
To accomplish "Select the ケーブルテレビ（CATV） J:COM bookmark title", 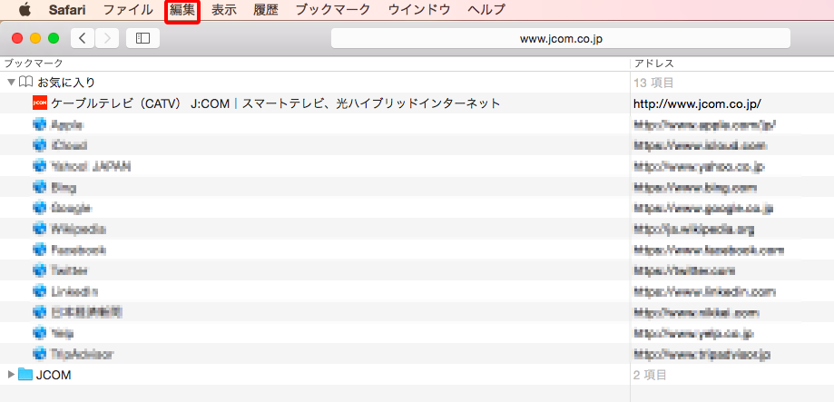I will tap(276, 103).
